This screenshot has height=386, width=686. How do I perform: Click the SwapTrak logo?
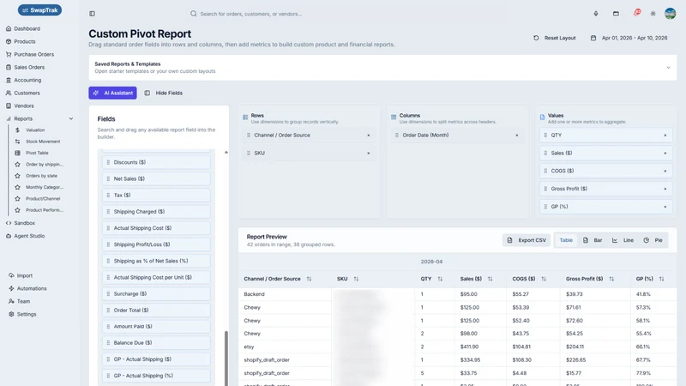(39, 10)
